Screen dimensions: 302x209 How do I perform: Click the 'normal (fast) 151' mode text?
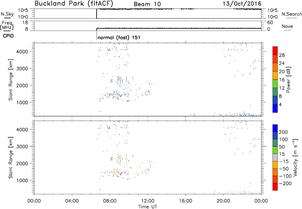(119, 37)
